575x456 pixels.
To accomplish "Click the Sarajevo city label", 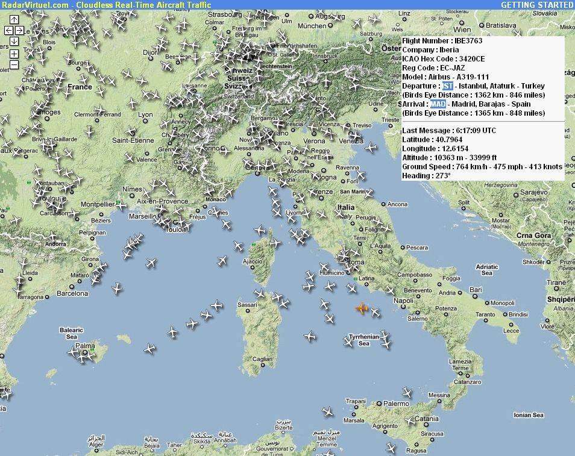I will pos(534,192).
